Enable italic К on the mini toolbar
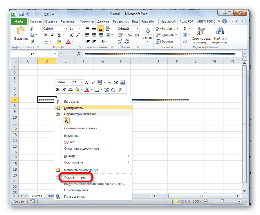260x215 pixels. coord(63,90)
